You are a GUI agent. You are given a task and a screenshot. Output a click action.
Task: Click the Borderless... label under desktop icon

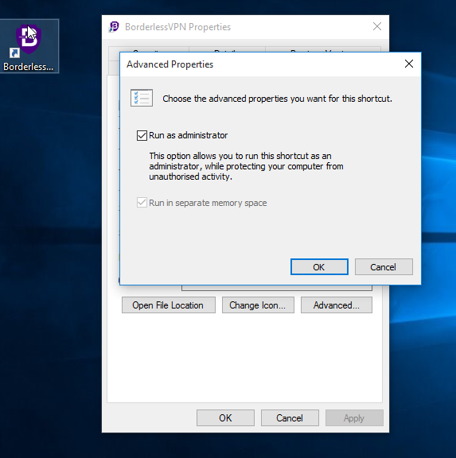29,67
